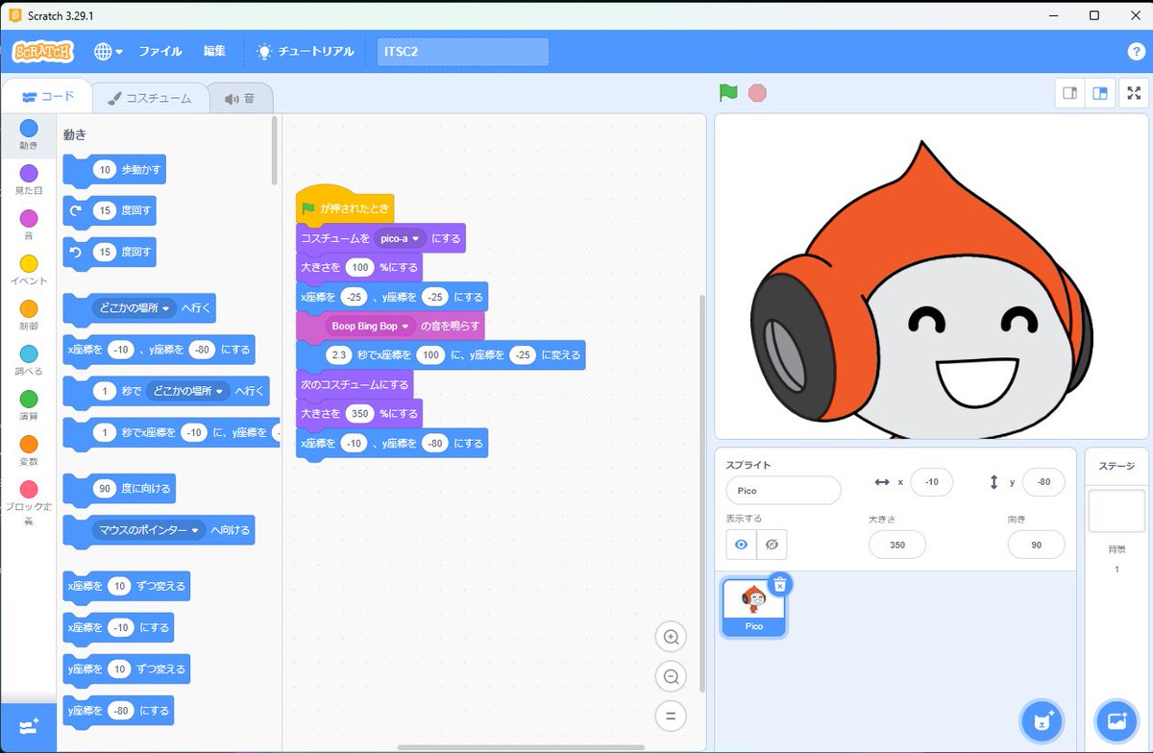Click the green flag to run project
Screen dimensions: 1153x753
pyautogui.click(x=728, y=93)
